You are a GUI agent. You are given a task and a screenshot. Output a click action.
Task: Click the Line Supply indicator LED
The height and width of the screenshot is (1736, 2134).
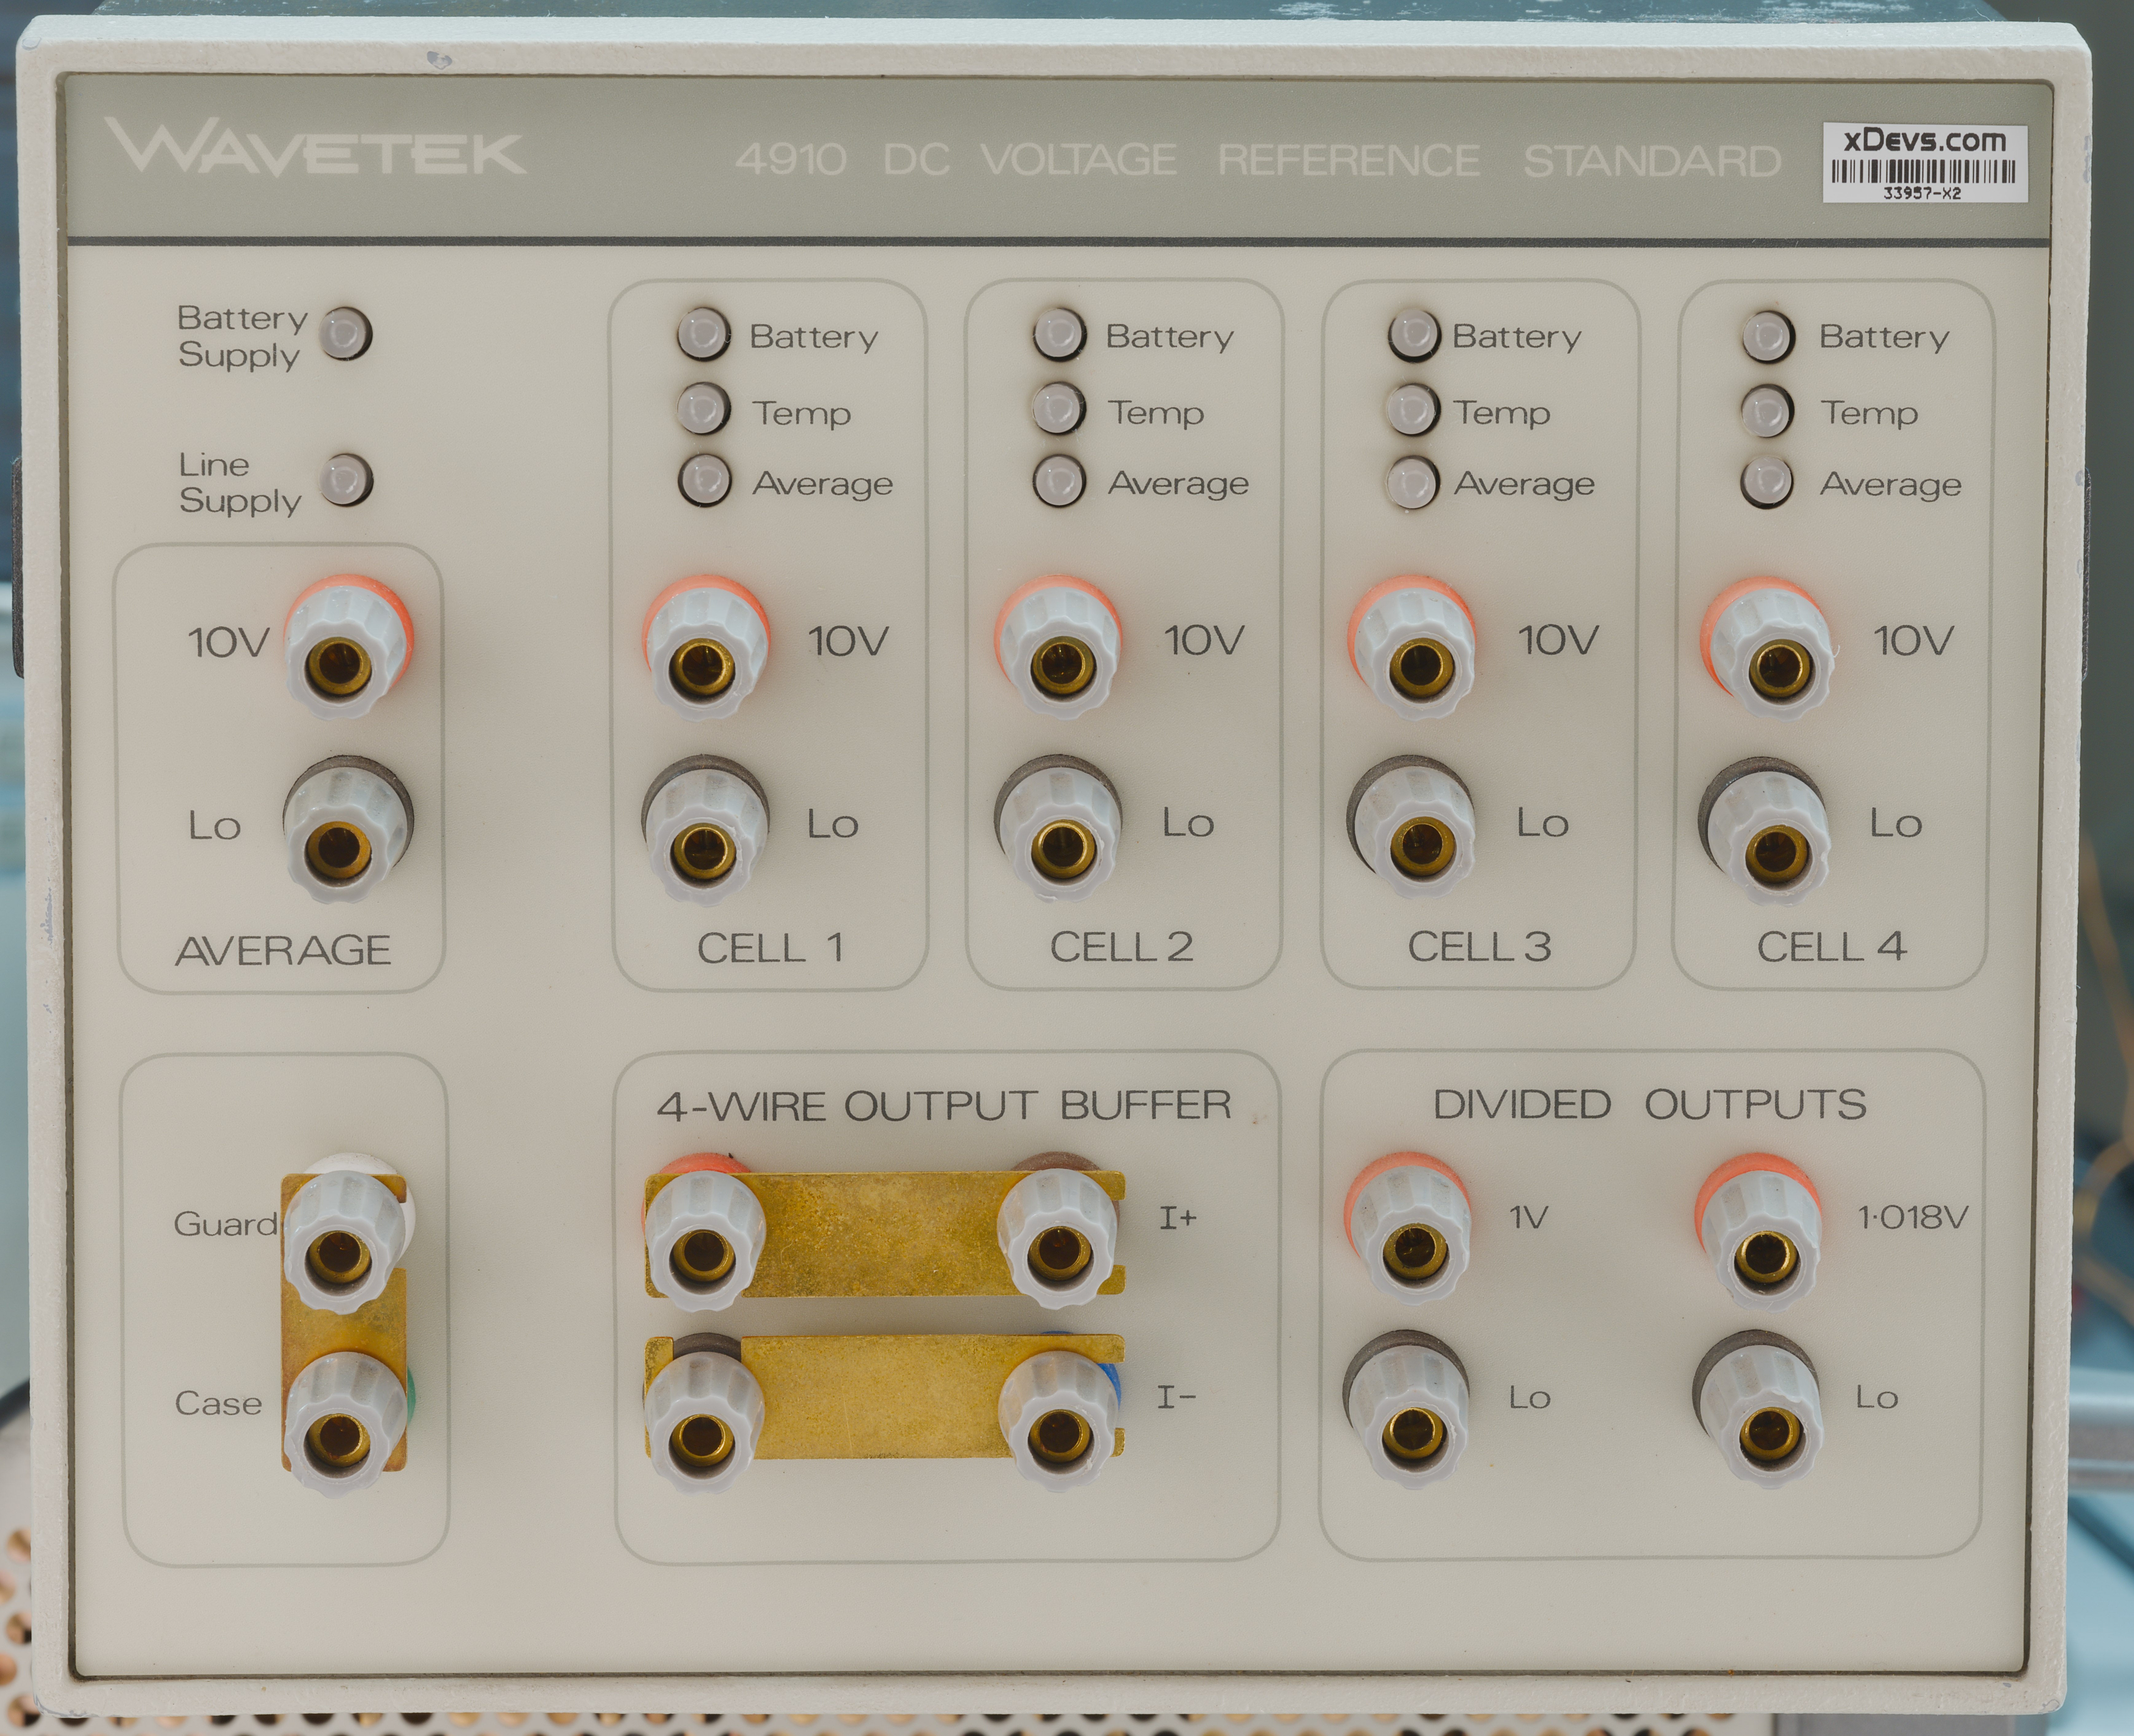tap(346, 480)
